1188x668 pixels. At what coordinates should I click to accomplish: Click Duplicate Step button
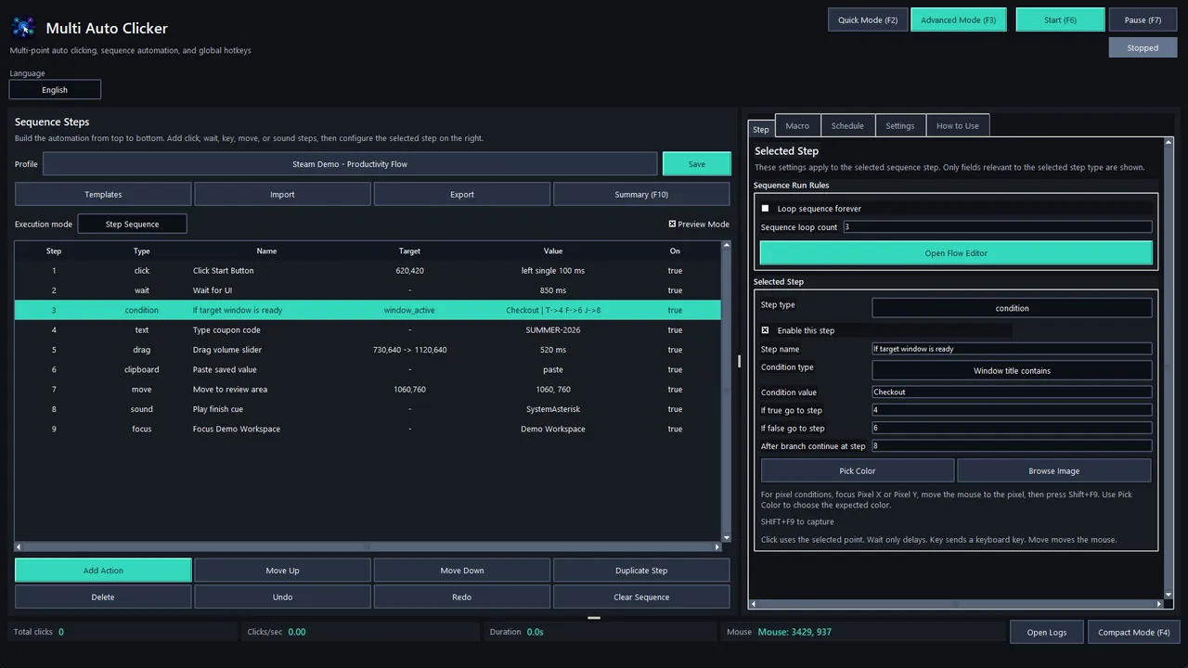[641, 571]
